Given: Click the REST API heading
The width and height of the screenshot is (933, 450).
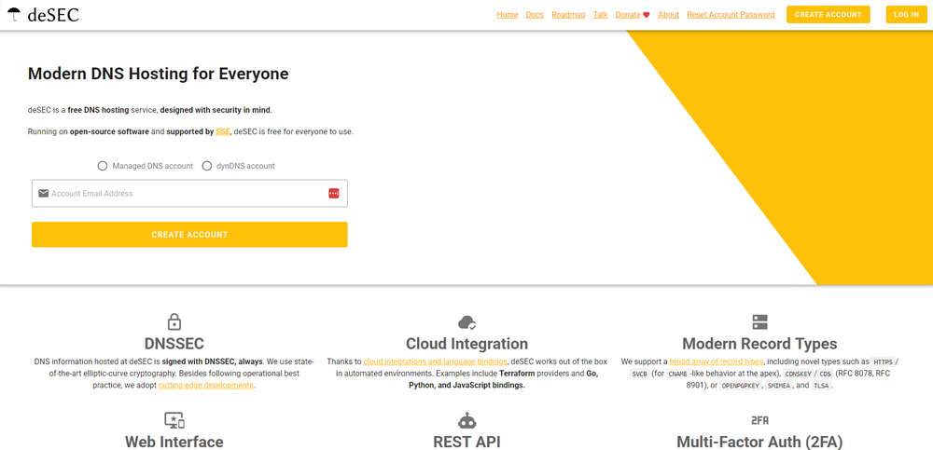Looking at the screenshot, I should [467, 442].
